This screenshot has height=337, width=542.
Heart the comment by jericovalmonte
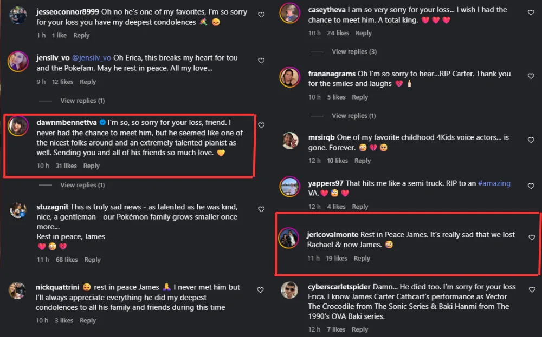tap(531, 237)
